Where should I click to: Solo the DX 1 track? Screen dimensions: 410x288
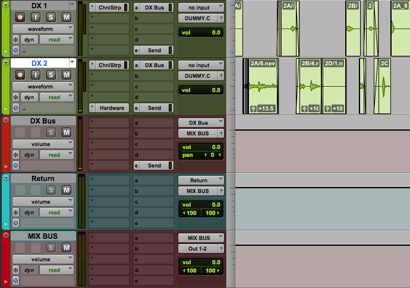point(51,17)
